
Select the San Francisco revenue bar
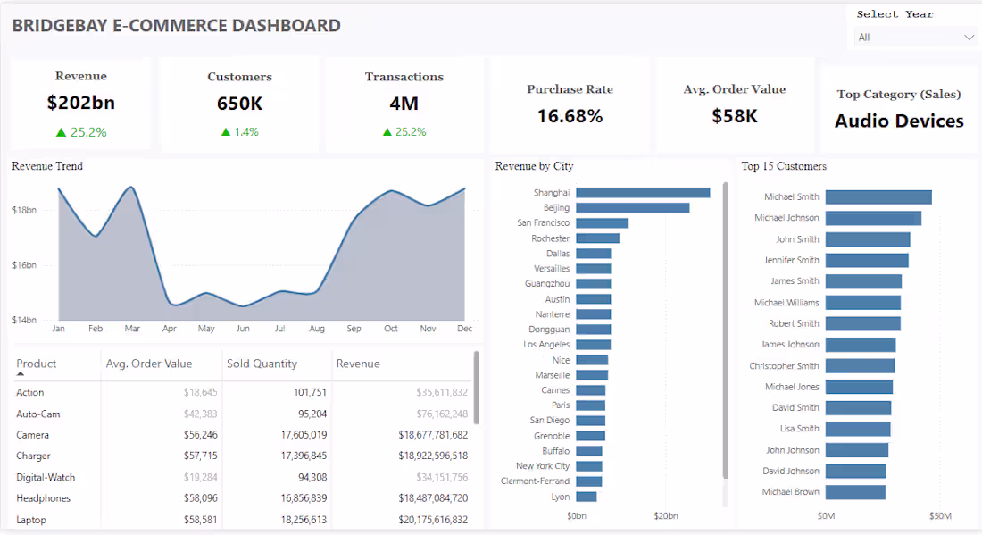tap(602, 223)
